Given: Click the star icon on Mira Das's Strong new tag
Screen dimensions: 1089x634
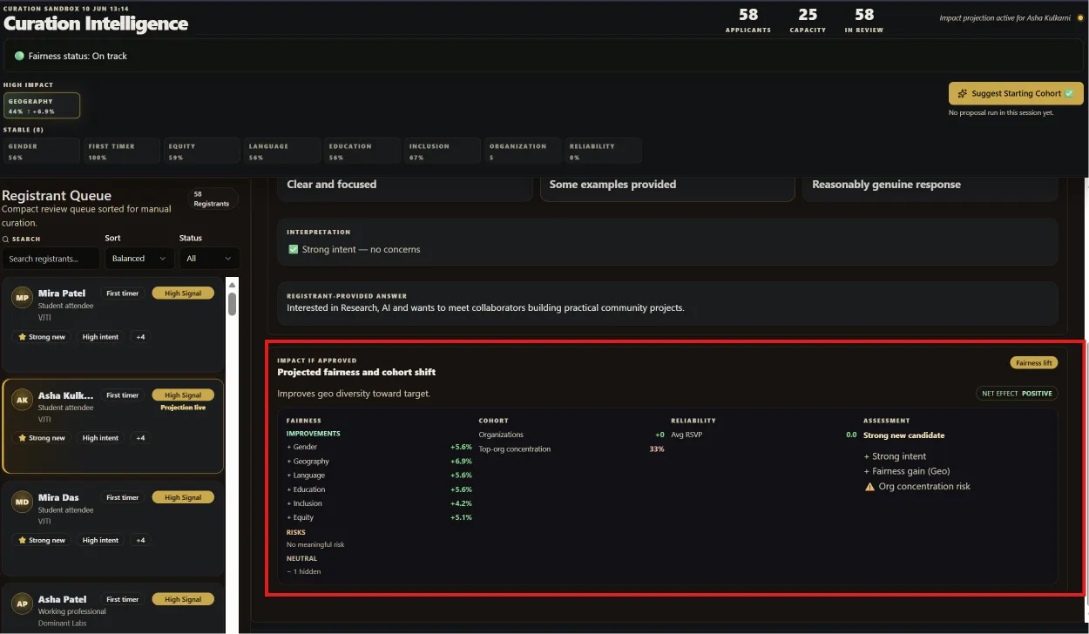Looking at the screenshot, I should point(23,540).
